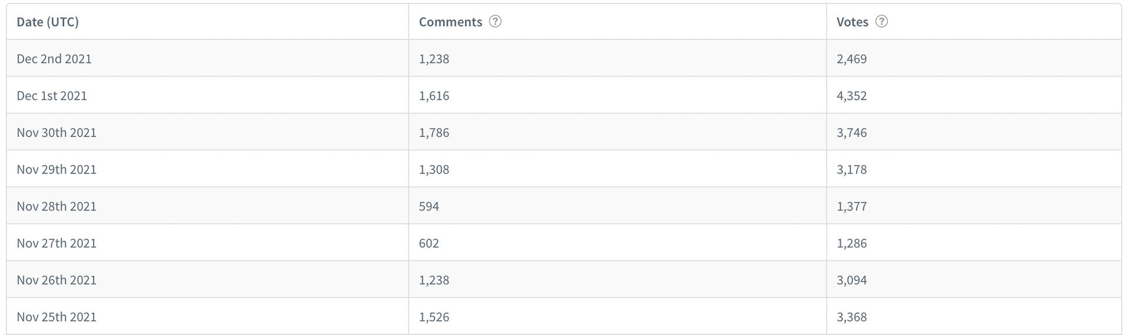Click the Comments column header
Image resolution: width=1129 pixels, height=335 pixels.
tap(450, 22)
